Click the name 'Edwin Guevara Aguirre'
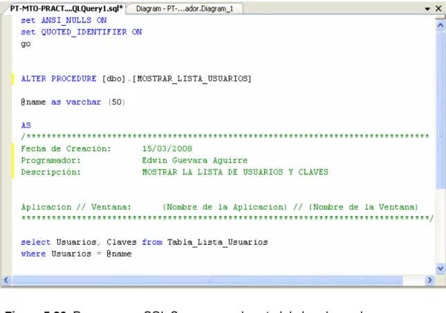Image resolution: width=446 pixels, height=313 pixels. 195,160
